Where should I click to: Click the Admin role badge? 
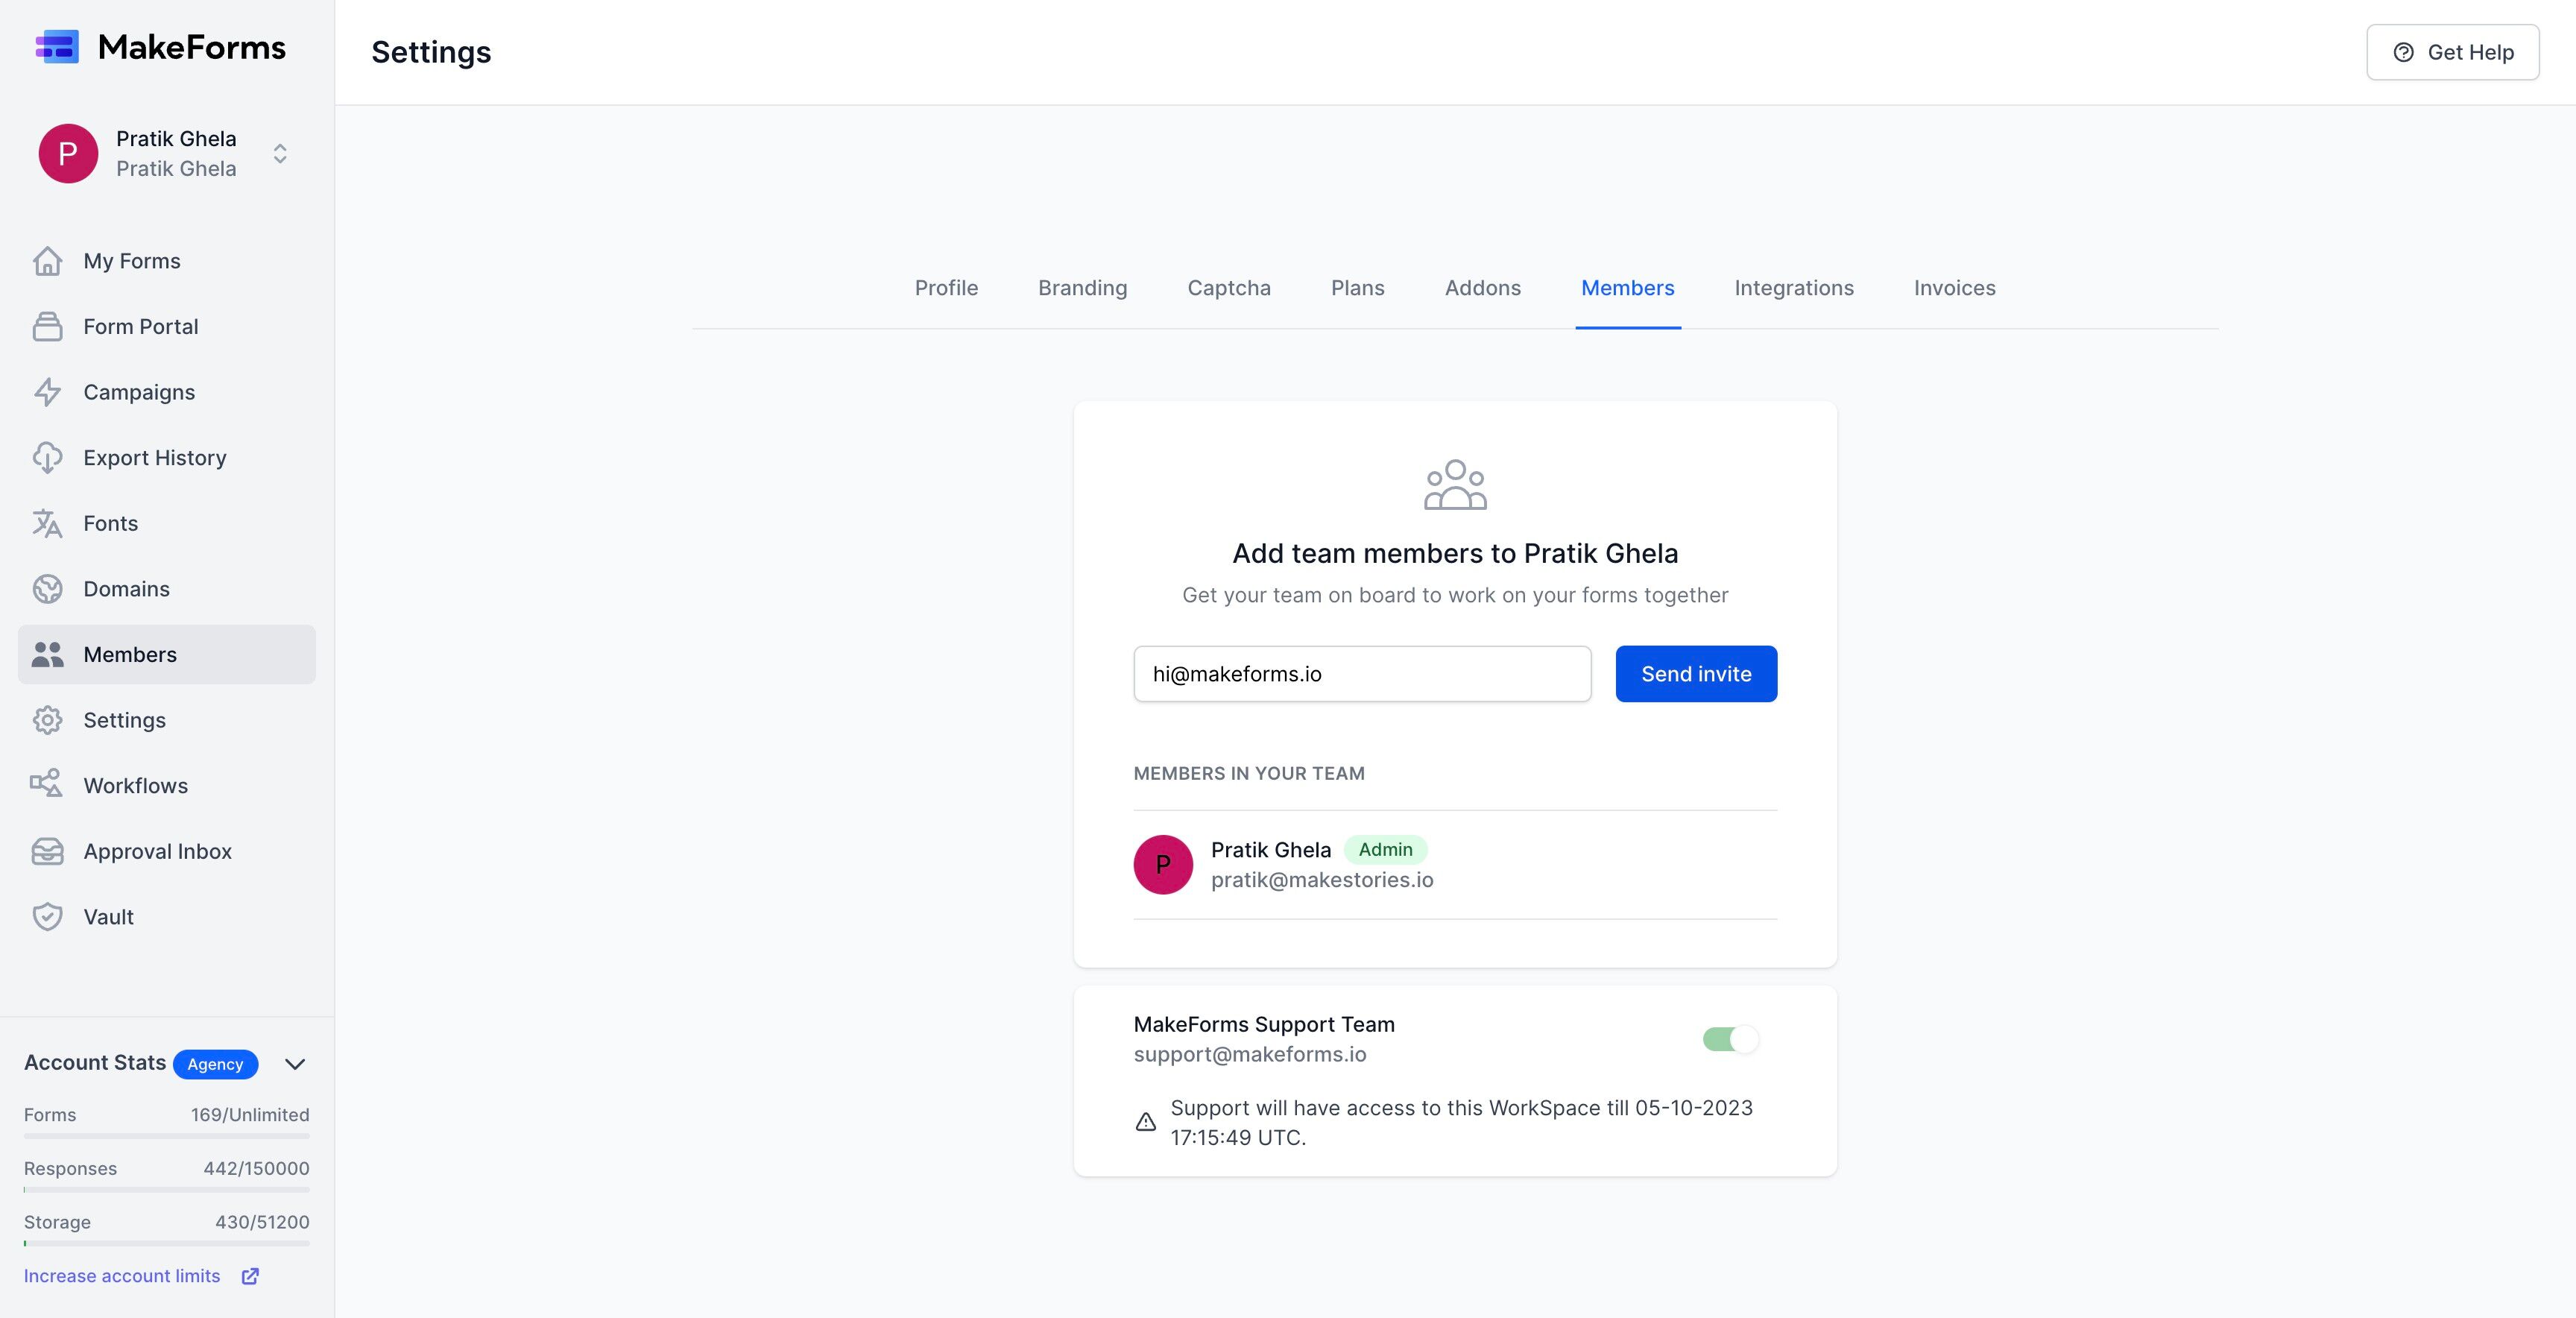(x=1385, y=850)
